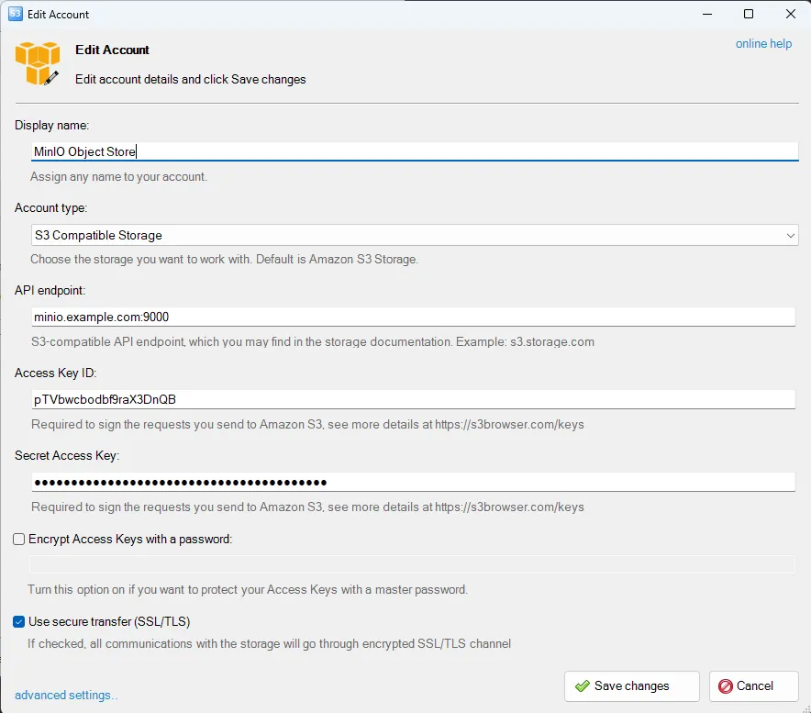The width and height of the screenshot is (811, 713).
Task: Click the Edit Account boxes icon
Action: 38,63
